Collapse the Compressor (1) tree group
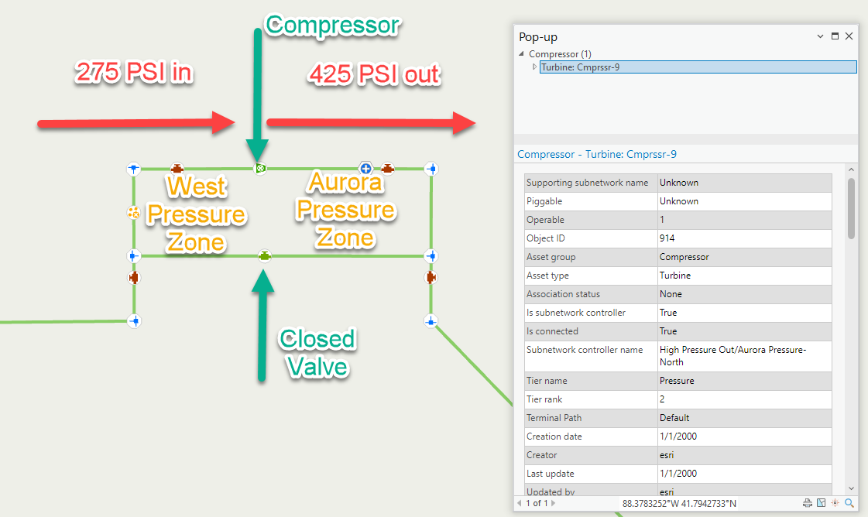Screen dimensions: 868x517 point(521,54)
